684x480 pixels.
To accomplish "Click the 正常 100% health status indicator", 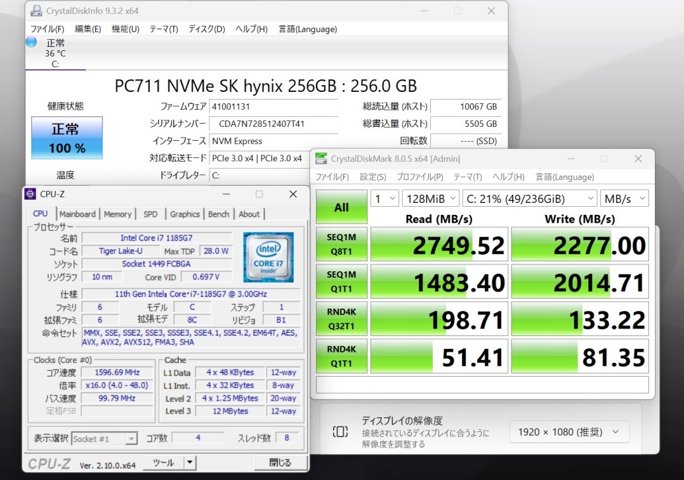I will [67, 138].
